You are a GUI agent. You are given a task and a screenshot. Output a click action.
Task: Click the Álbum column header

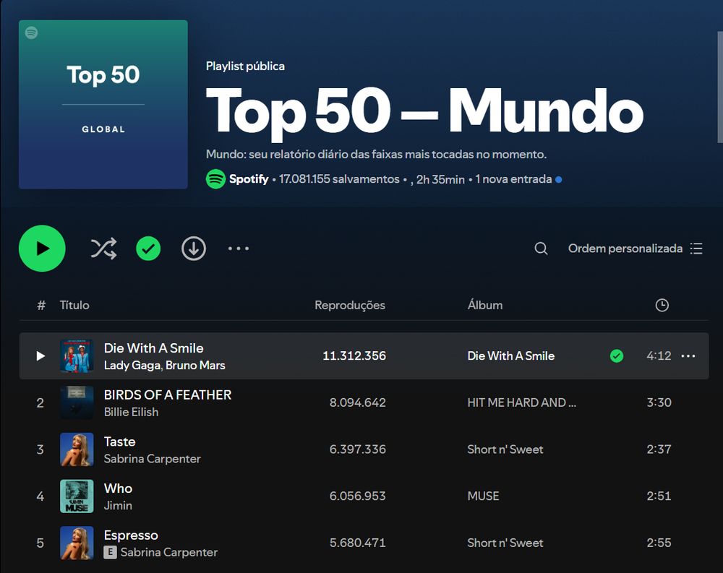tap(484, 305)
